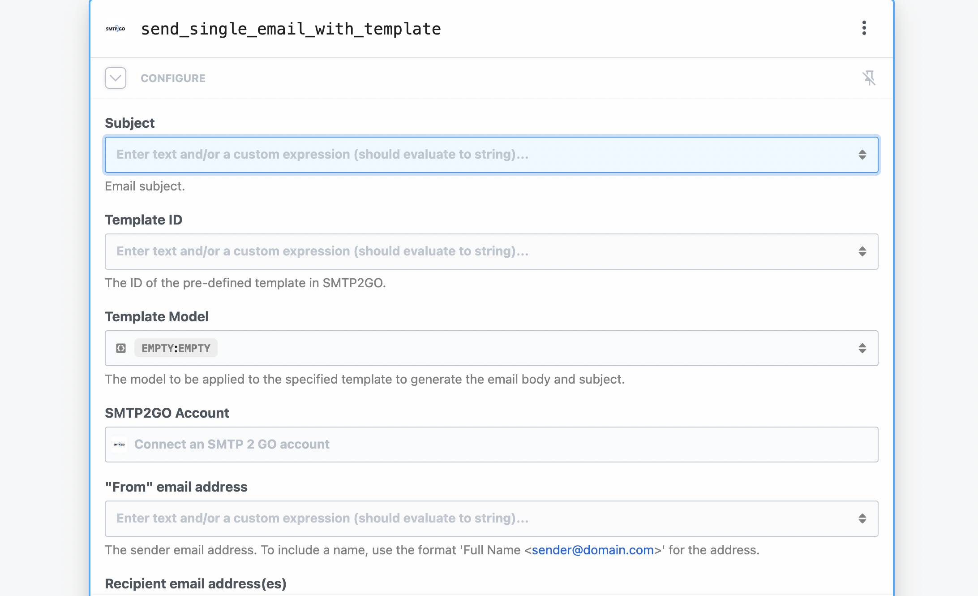The height and width of the screenshot is (596, 978).
Task: Click the pin icon in Configure header
Action: 869,78
